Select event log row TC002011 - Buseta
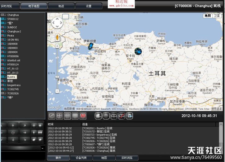225x162 pixels. 133,128
